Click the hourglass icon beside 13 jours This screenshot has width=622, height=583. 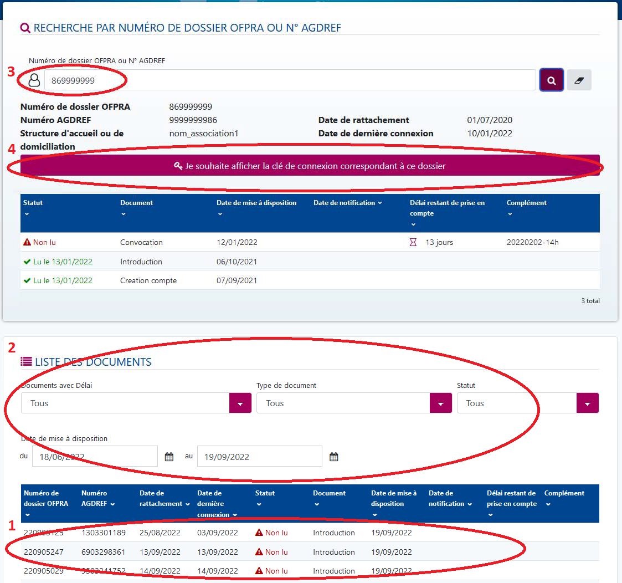click(413, 242)
